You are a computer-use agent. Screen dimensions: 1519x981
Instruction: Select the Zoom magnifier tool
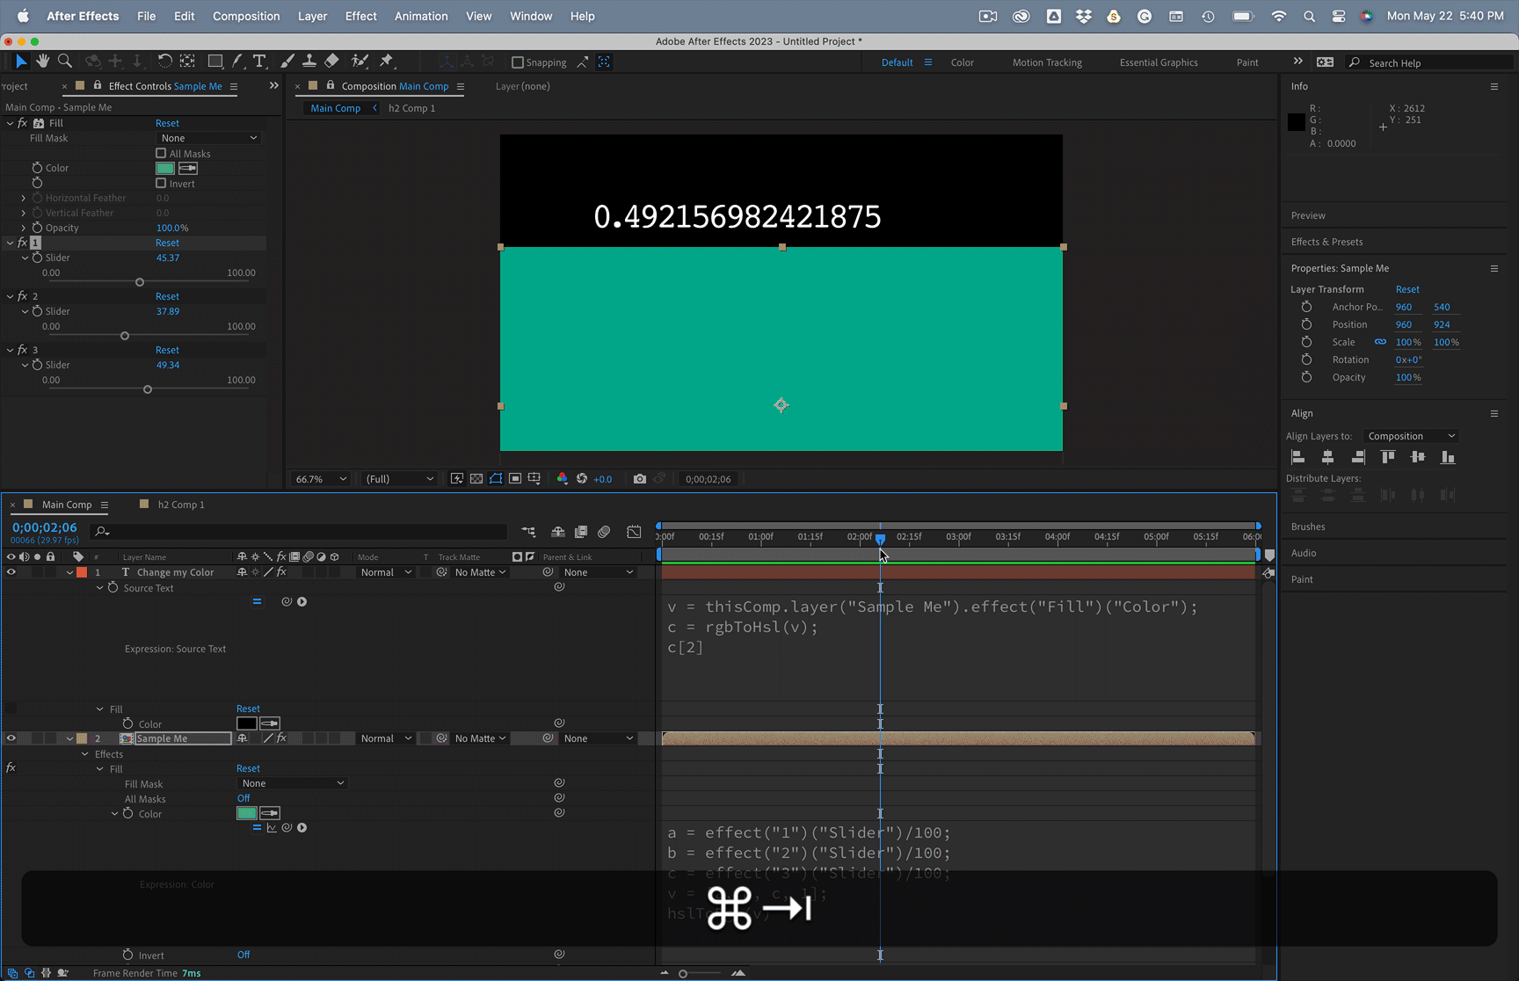pos(64,62)
